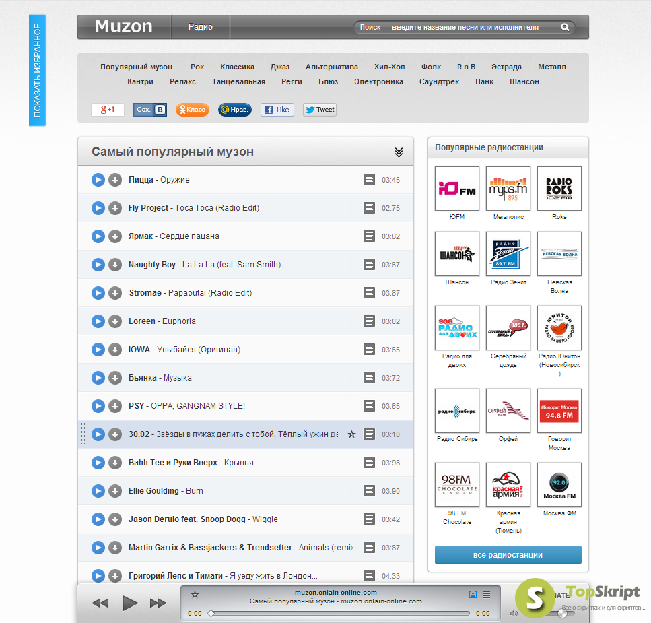Image resolution: width=651 pixels, height=623 pixels.
Task: Open Красная армия station
Action: pos(508,485)
